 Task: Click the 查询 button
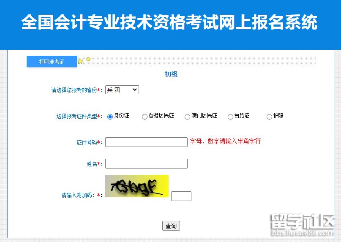tap(171, 226)
